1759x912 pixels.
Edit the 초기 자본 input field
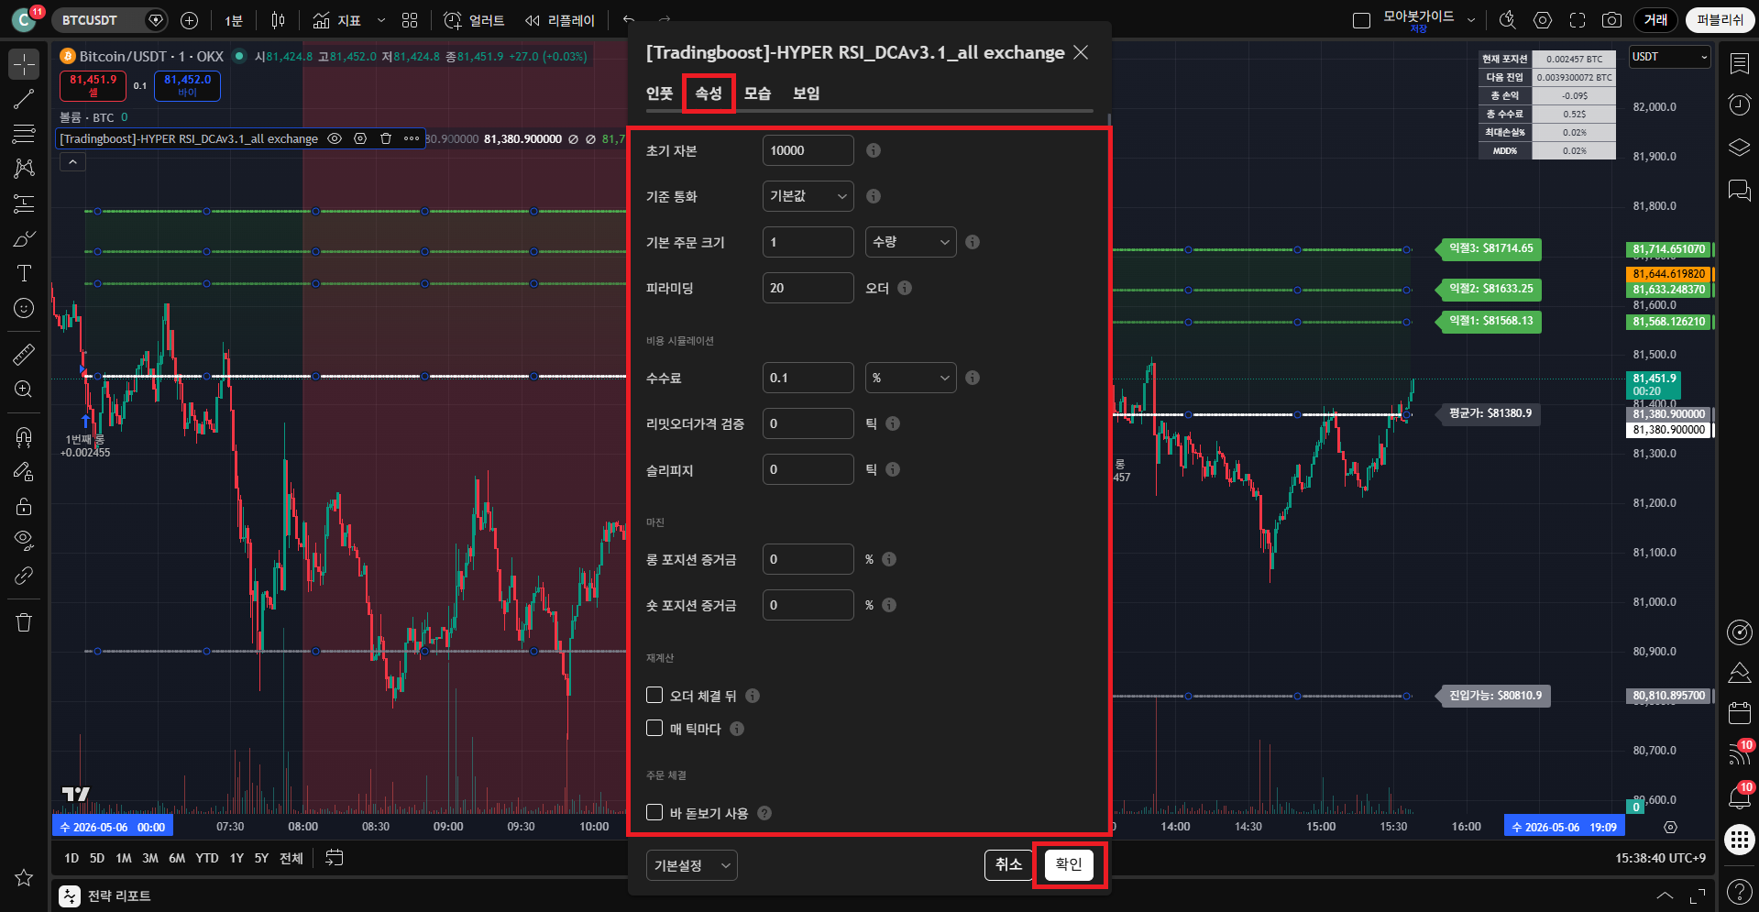click(808, 150)
